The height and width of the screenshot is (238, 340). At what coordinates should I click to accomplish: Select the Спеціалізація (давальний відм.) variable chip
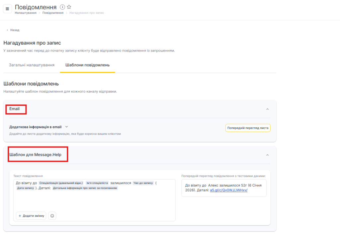pos(61,183)
